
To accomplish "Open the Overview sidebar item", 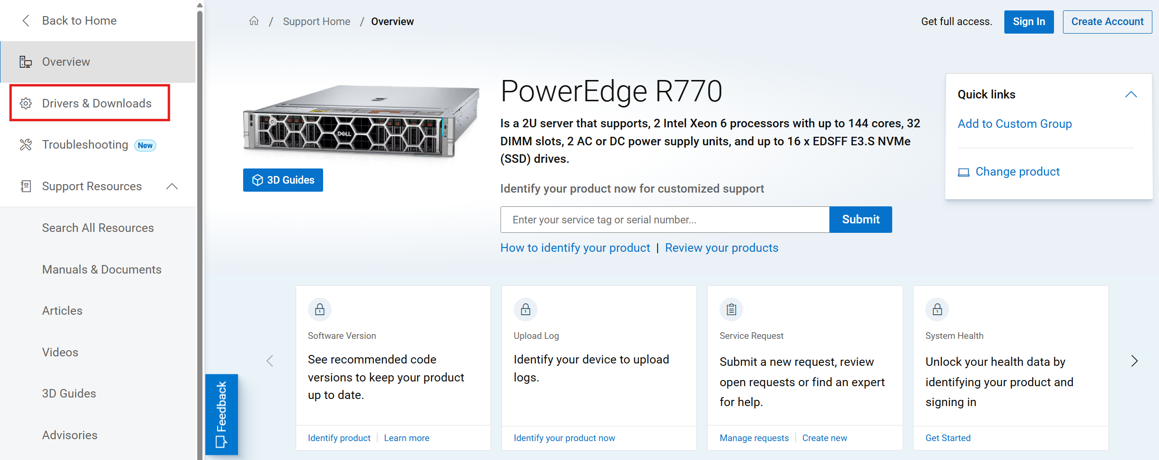I will (66, 62).
